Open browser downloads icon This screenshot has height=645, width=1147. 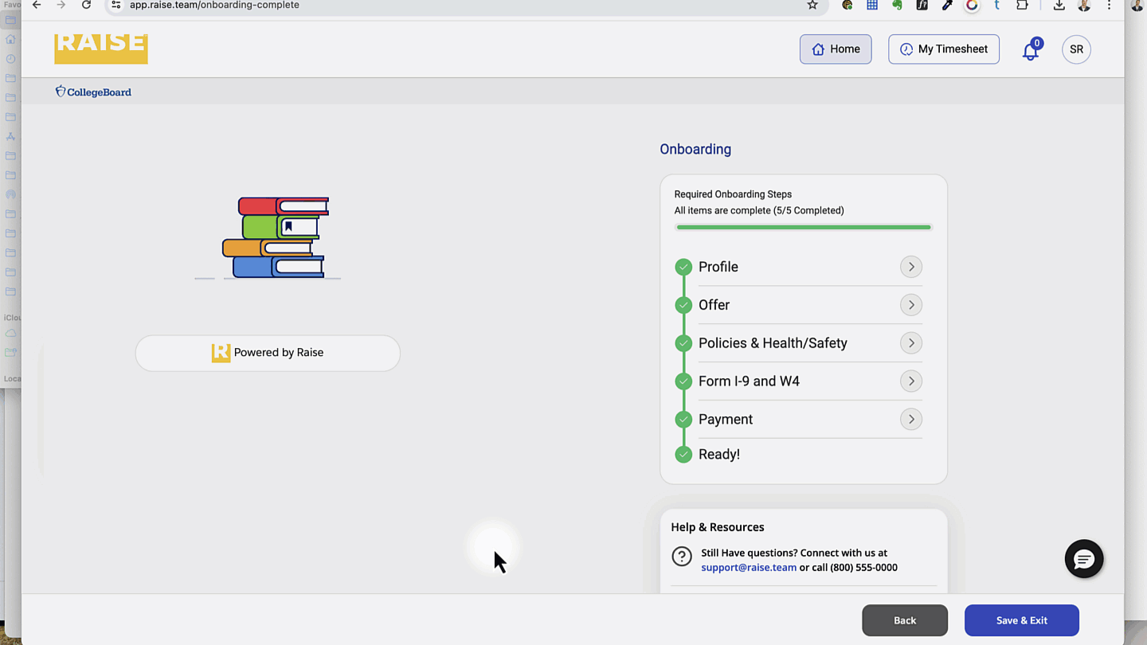[1059, 6]
